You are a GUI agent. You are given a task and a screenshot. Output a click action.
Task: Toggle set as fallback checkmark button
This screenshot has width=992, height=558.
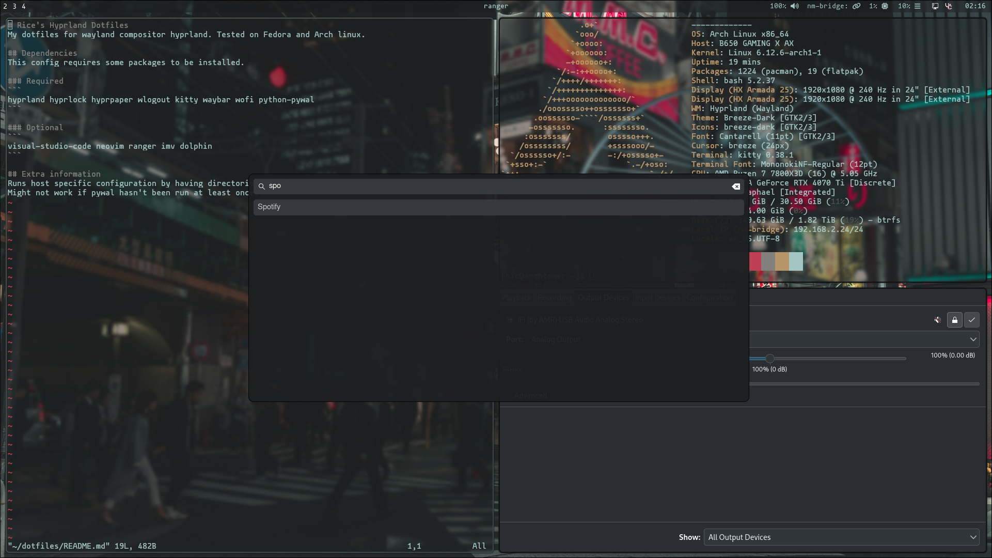[x=971, y=320]
